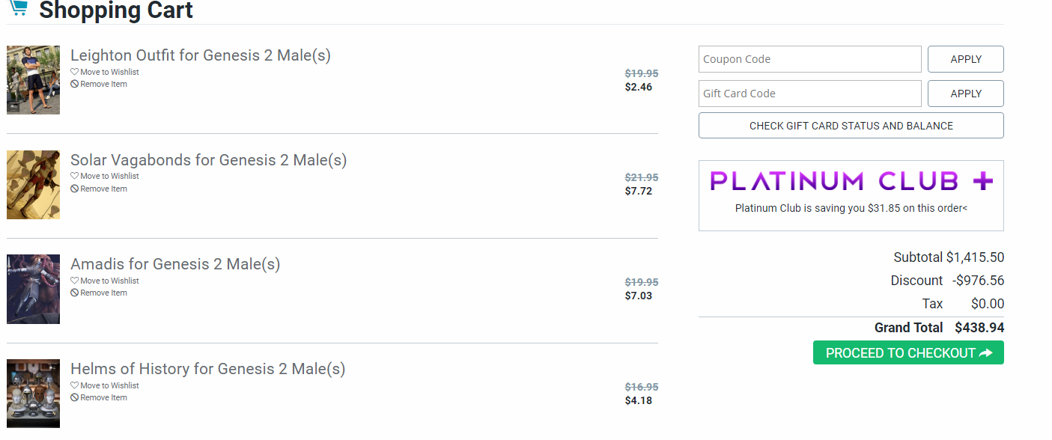
Task: Open Amadis for Genesis 2 Male(s) title link
Action: pyautogui.click(x=175, y=264)
